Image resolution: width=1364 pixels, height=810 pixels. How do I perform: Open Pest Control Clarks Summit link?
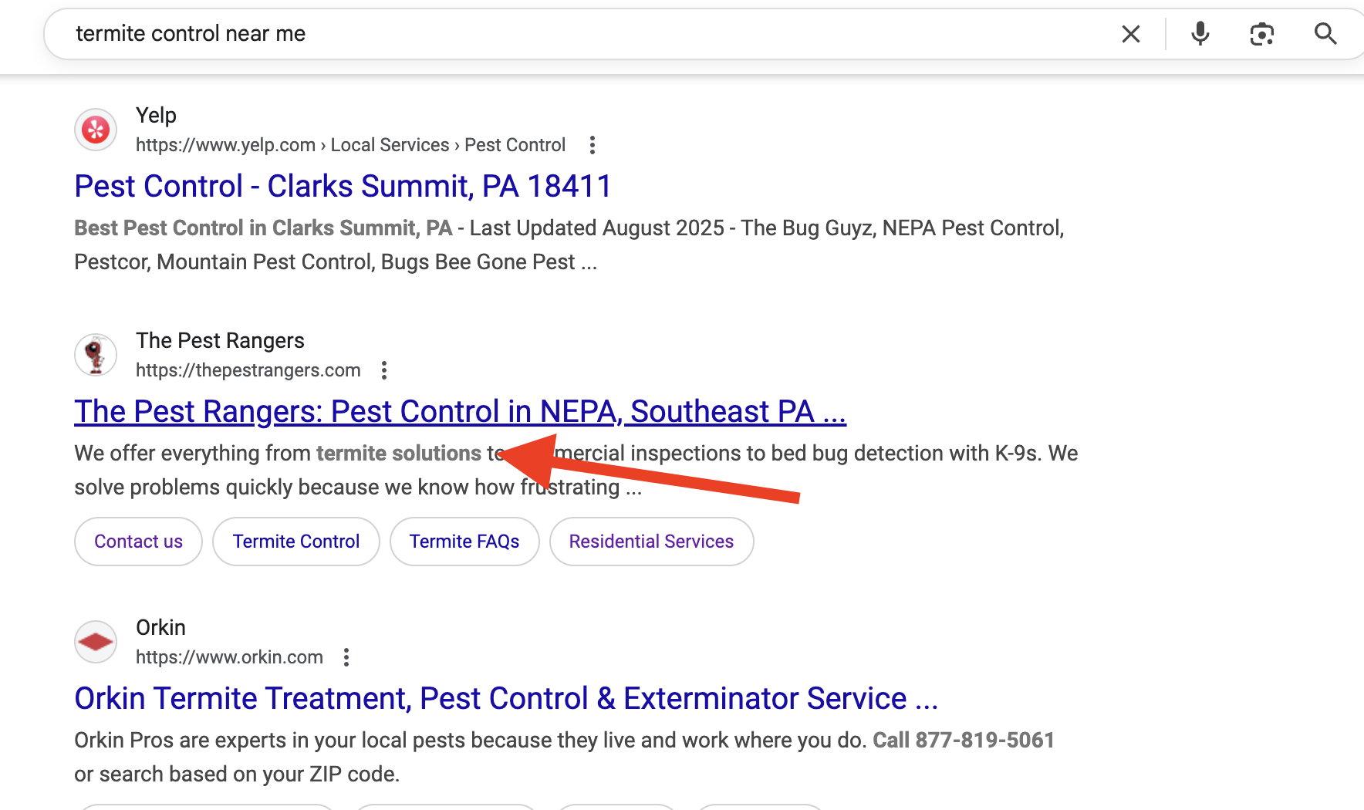(x=343, y=187)
